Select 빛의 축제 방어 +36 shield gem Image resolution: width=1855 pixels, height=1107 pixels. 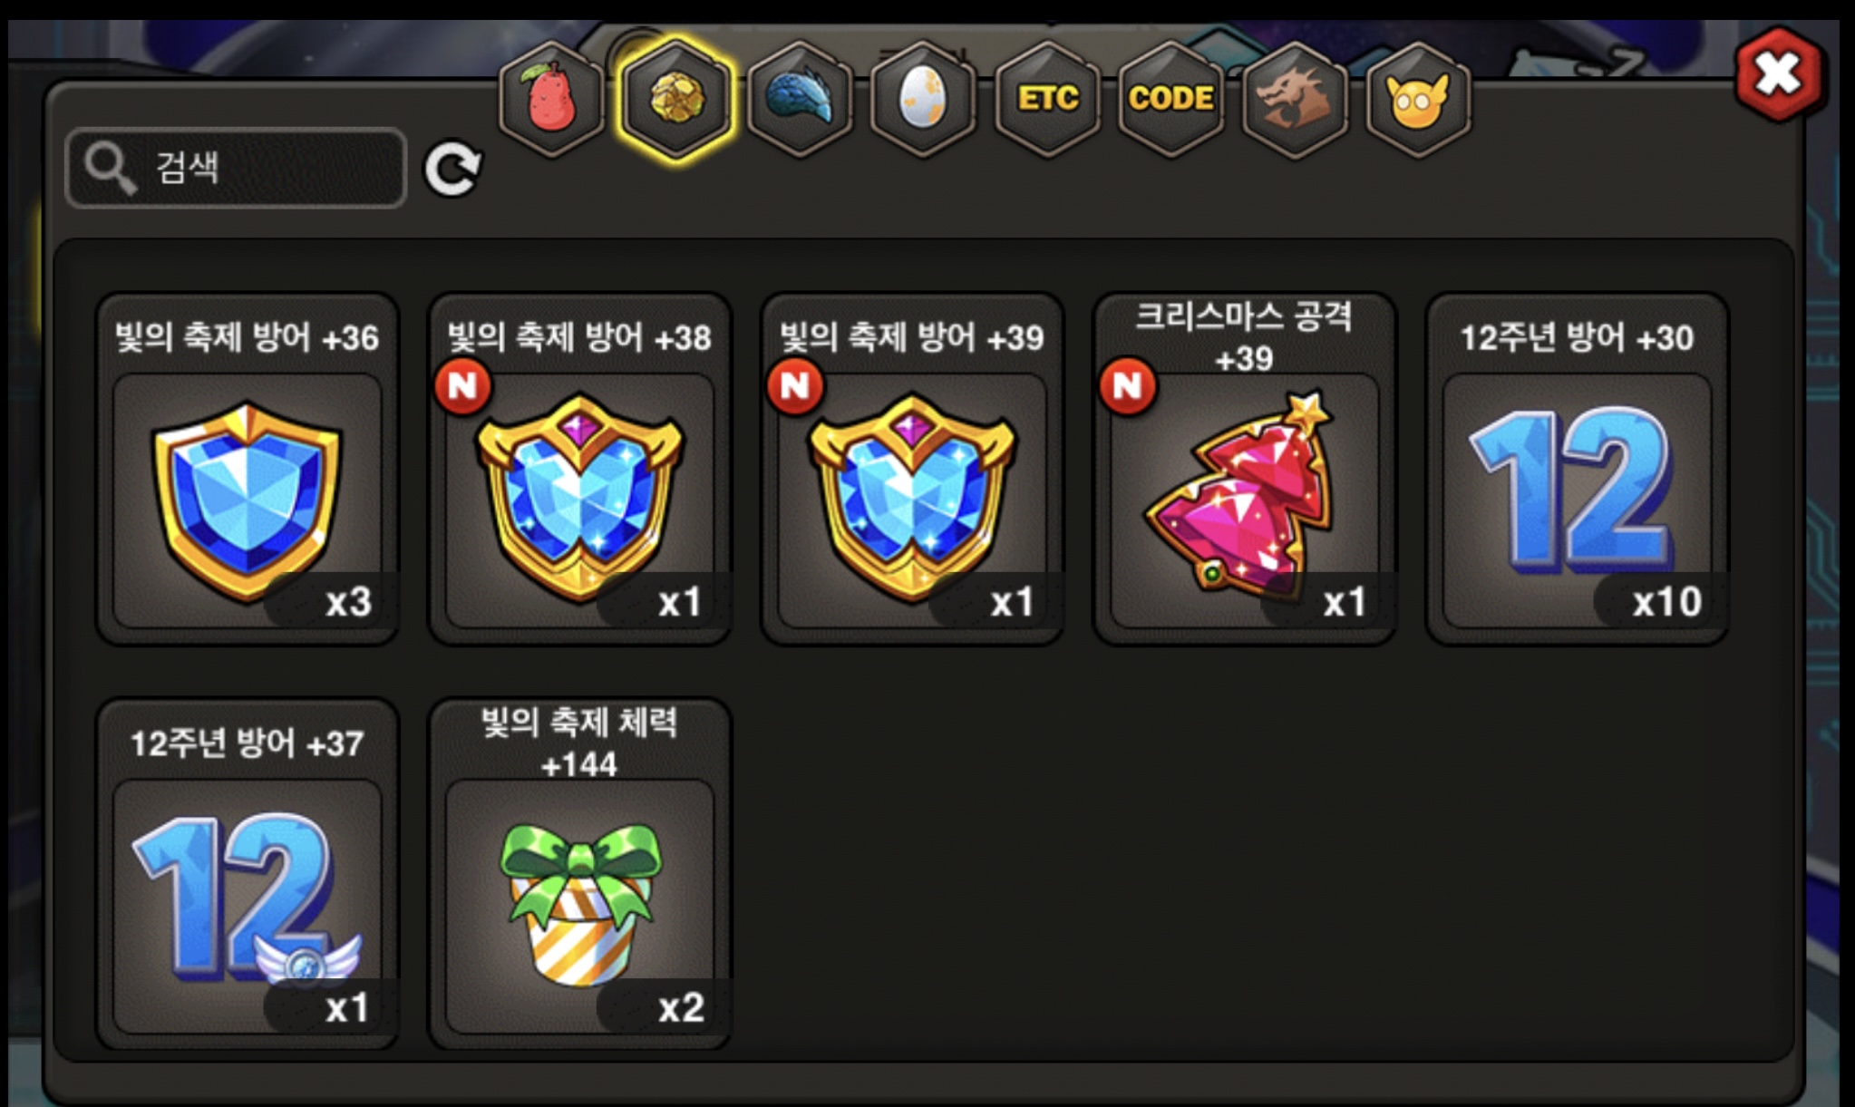pos(248,469)
